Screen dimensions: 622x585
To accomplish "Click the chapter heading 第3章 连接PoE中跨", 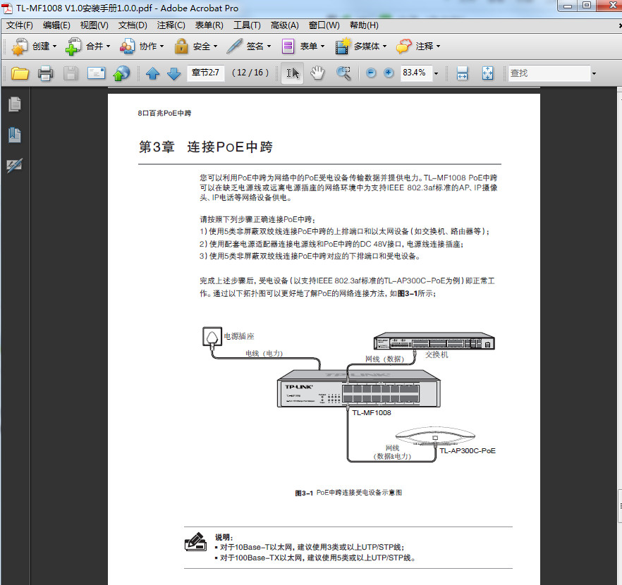I will coord(205,147).
